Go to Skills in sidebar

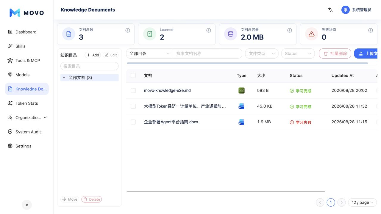tap(26, 46)
